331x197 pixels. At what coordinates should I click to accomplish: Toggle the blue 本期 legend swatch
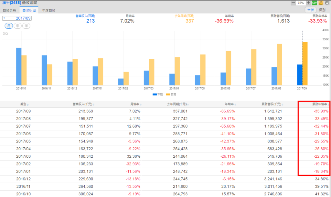click(x=155, y=94)
